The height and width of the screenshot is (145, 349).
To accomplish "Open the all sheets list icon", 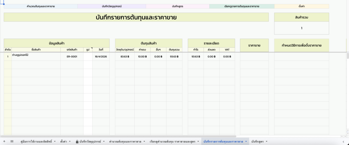I will pyautogui.click(x=12, y=141).
